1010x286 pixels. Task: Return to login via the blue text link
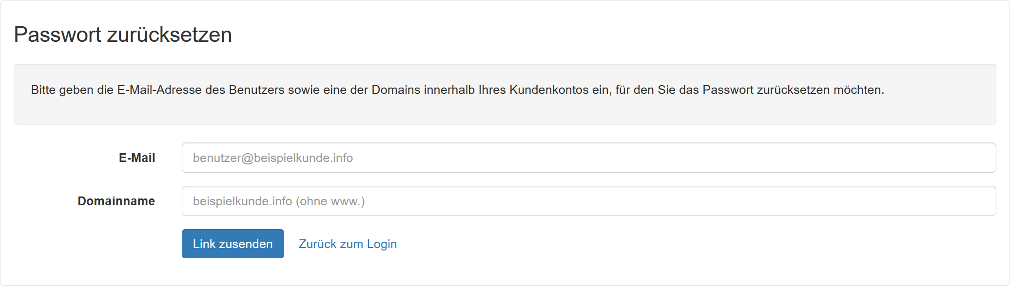(x=348, y=244)
